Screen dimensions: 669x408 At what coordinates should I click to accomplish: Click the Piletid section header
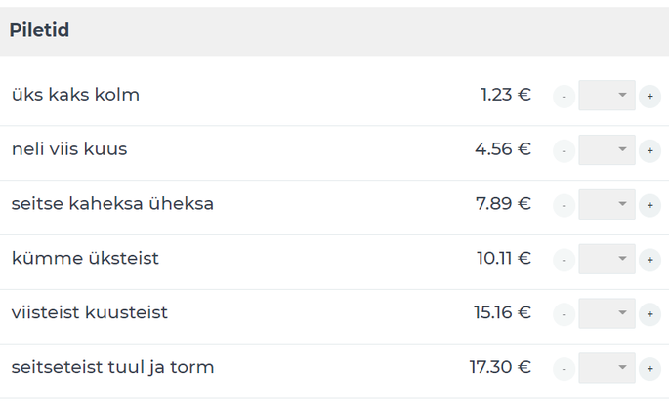click(x=39, y=30)
